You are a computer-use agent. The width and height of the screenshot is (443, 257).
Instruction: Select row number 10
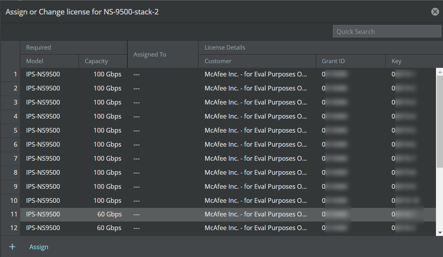(11, 200)
